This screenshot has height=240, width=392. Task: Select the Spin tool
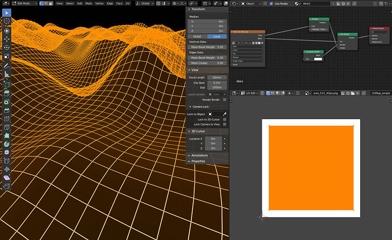coord(7,144)
